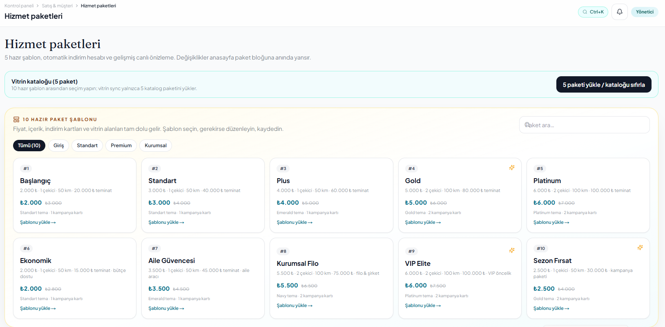
Task: Go to Kontrol paneli breadcrumb
Action: pos(19,6)
